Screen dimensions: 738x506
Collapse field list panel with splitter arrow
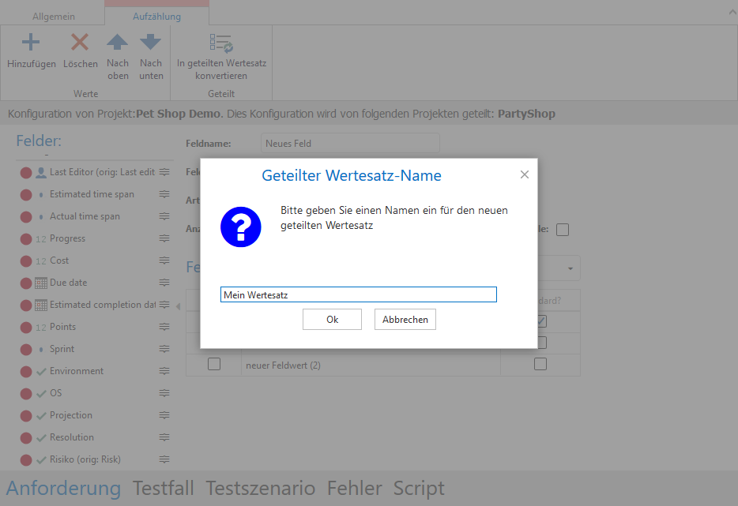coord(177,305)
